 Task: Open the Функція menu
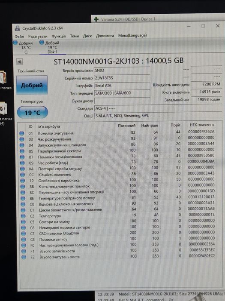click(x=59, y=36)
